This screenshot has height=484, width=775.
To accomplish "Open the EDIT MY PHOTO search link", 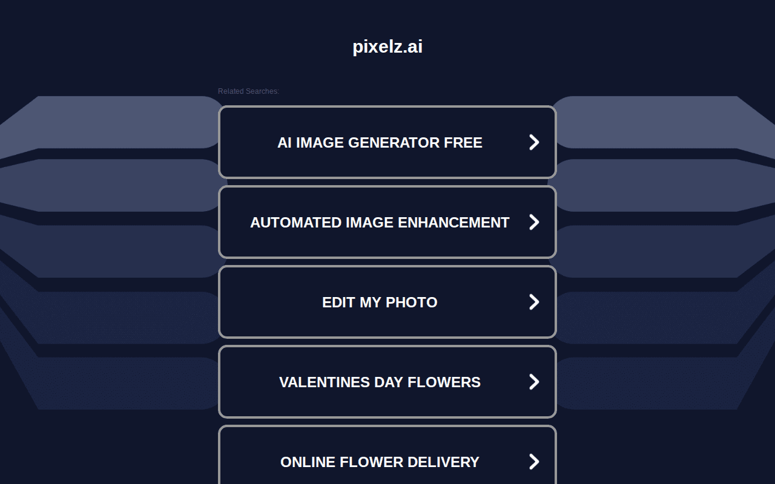I will pyautogui.click(x=380, y=301).
